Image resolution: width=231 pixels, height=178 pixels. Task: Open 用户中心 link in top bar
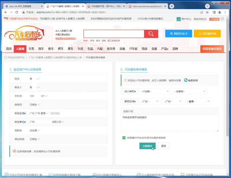pos(186,19)
